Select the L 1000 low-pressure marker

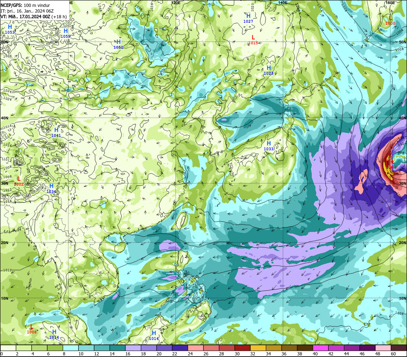(390, 20)
